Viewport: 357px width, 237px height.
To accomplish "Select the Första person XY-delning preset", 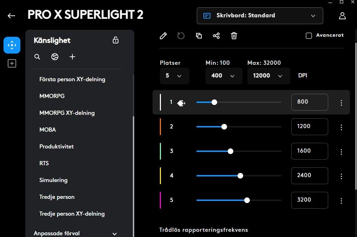I will pos(72,79).
